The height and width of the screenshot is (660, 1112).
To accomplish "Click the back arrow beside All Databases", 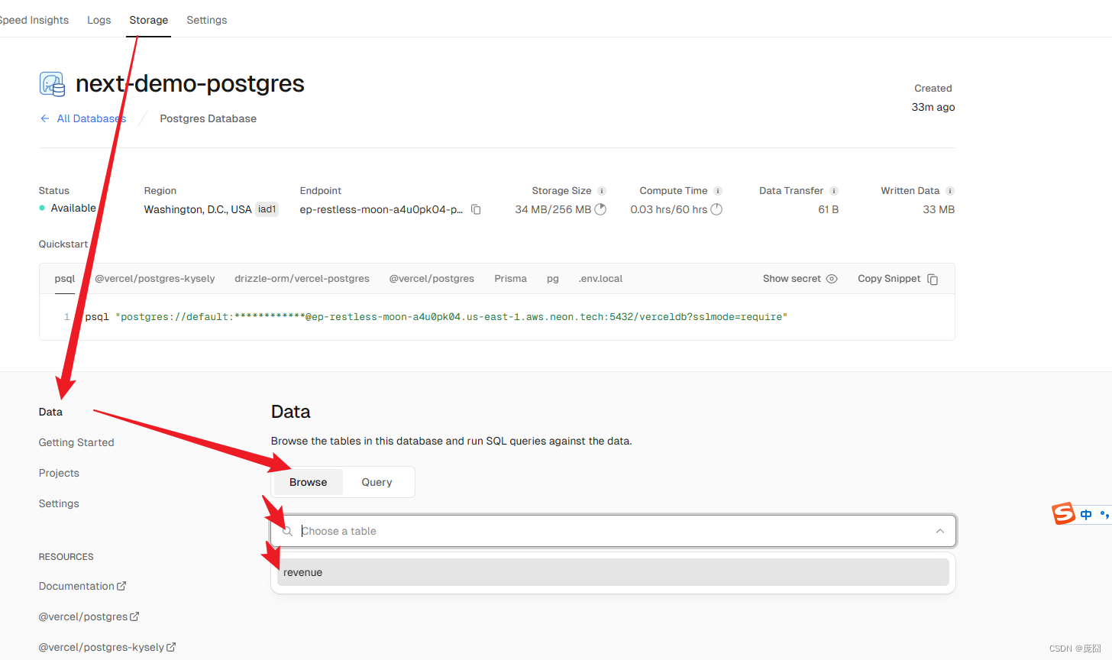I will click(44, 118).
